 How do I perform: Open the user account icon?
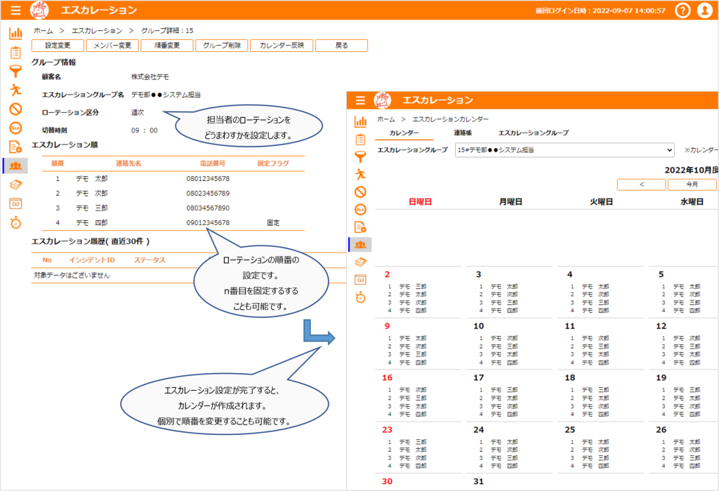point(705,10)
